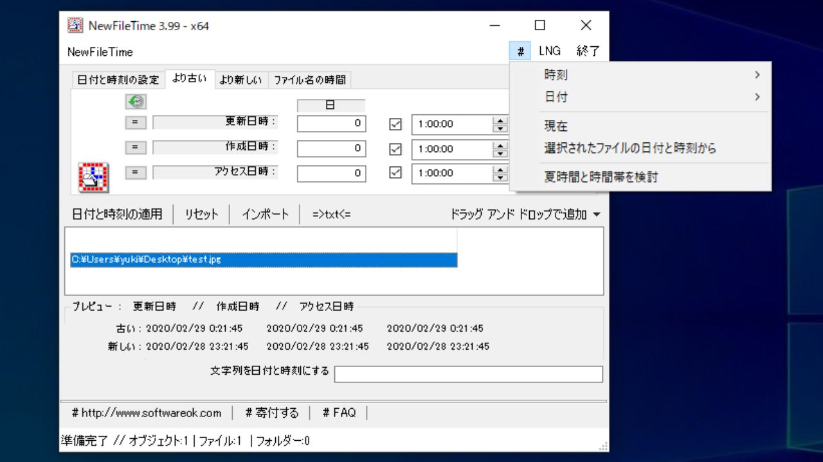
Task: Toggle the checkbox for 作成日時 time
Action: (395, 149)
